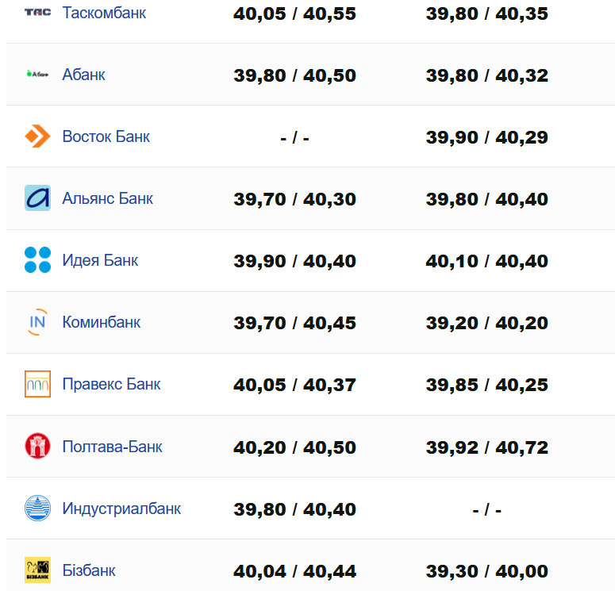Click the Коминбанк IN logo icon
Image resolution: width=615 pixels, height=591 pixels.
[x=37, y=322]
